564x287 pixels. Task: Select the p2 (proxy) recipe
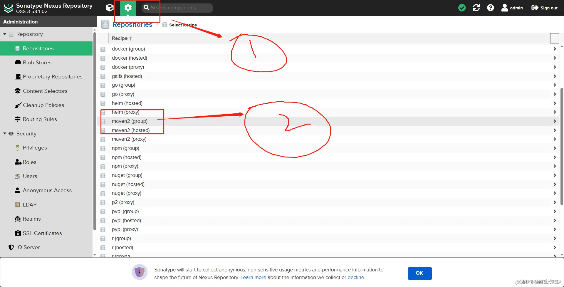123,202
